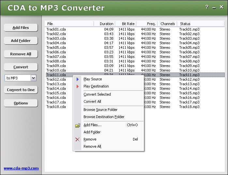This screenshot has height=175, width=228.
Task: Select Add Files... Ctrl+O menu entry
Action: (109, 125)
